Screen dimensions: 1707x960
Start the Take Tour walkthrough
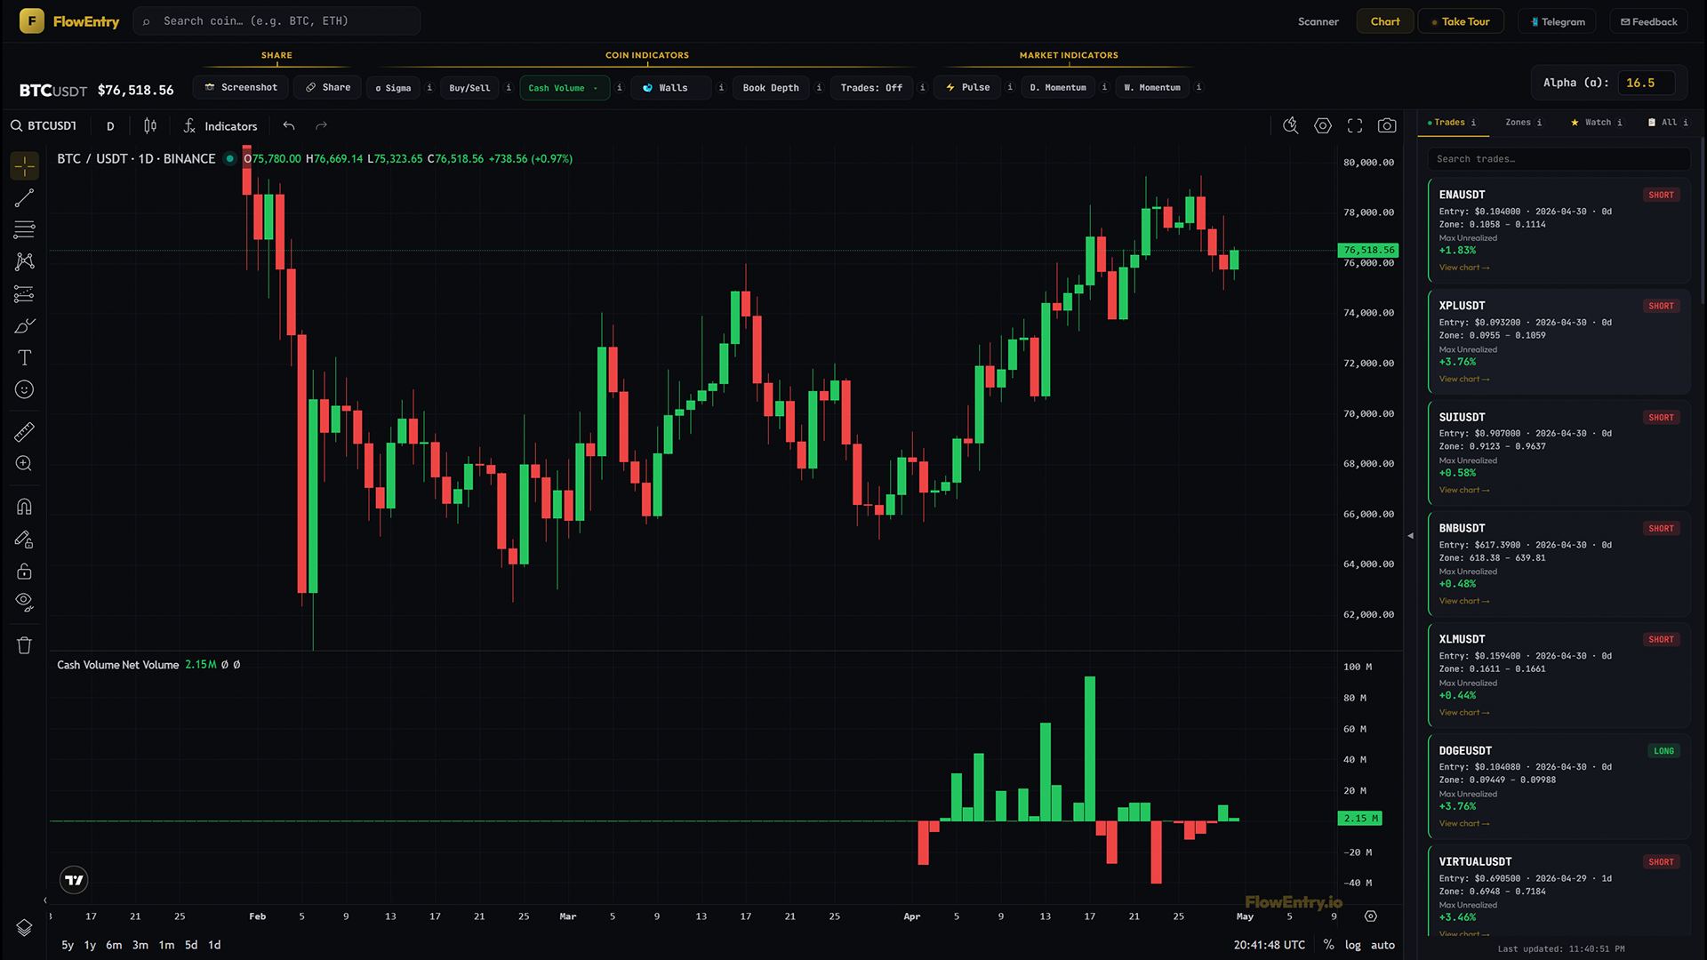pos(1461,21)
